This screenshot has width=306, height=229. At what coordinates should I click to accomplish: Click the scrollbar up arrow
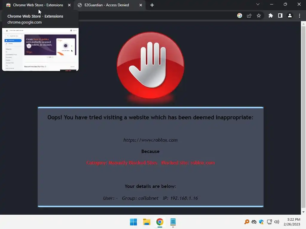click(x=303, y=24)
